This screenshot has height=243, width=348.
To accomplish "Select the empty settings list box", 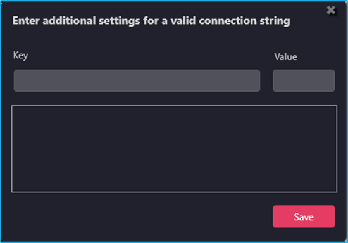I will click(x=174, y=149).
